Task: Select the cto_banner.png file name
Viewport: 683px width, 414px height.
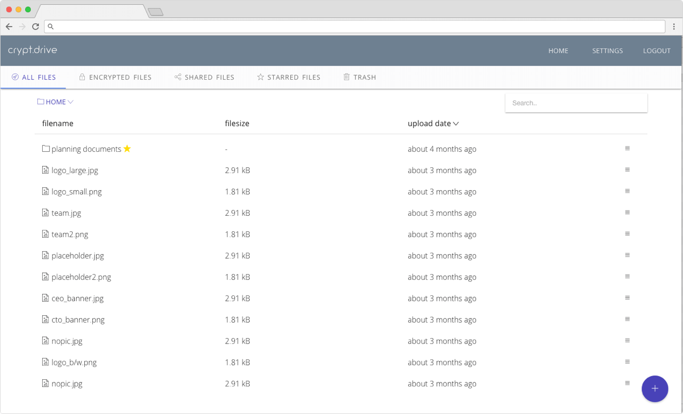Action: point(78,320)
